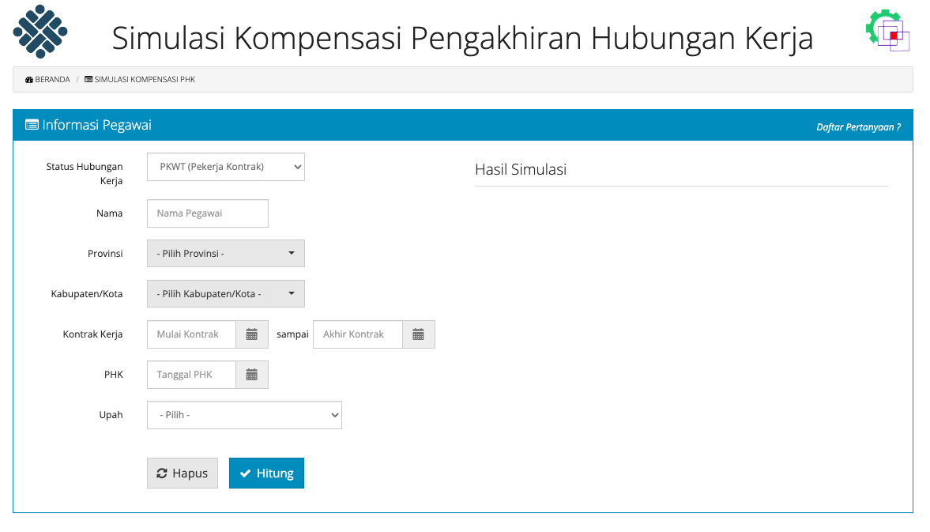Click the green gear icon at top right
The image size is (930, 532).
[879, 25]
